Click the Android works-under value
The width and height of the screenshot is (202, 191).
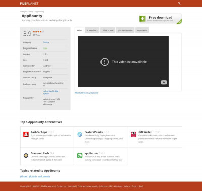(47, 66)
